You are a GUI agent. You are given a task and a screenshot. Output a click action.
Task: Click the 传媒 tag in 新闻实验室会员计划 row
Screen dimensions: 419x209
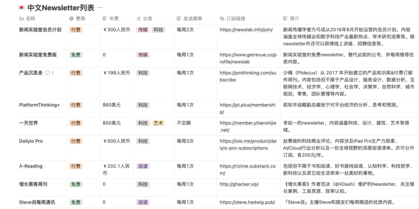pos(143,30)
